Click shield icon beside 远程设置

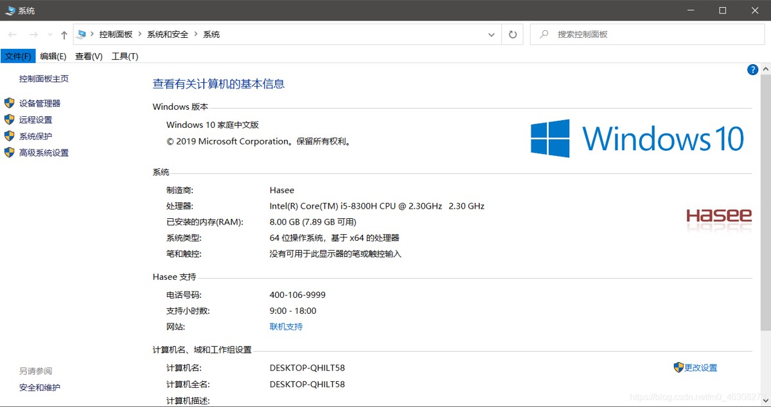point(9,119)
